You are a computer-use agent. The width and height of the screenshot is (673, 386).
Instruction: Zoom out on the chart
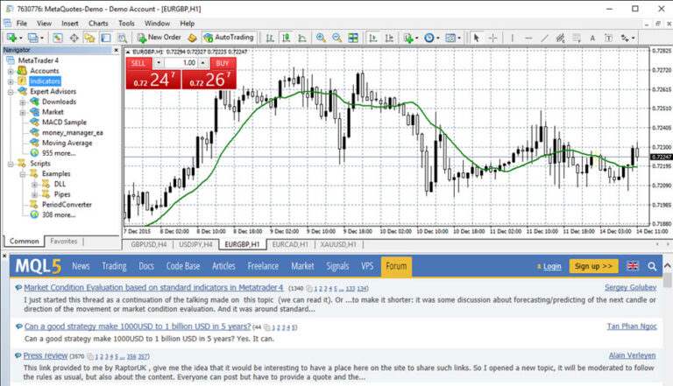[x=336, y=38]
